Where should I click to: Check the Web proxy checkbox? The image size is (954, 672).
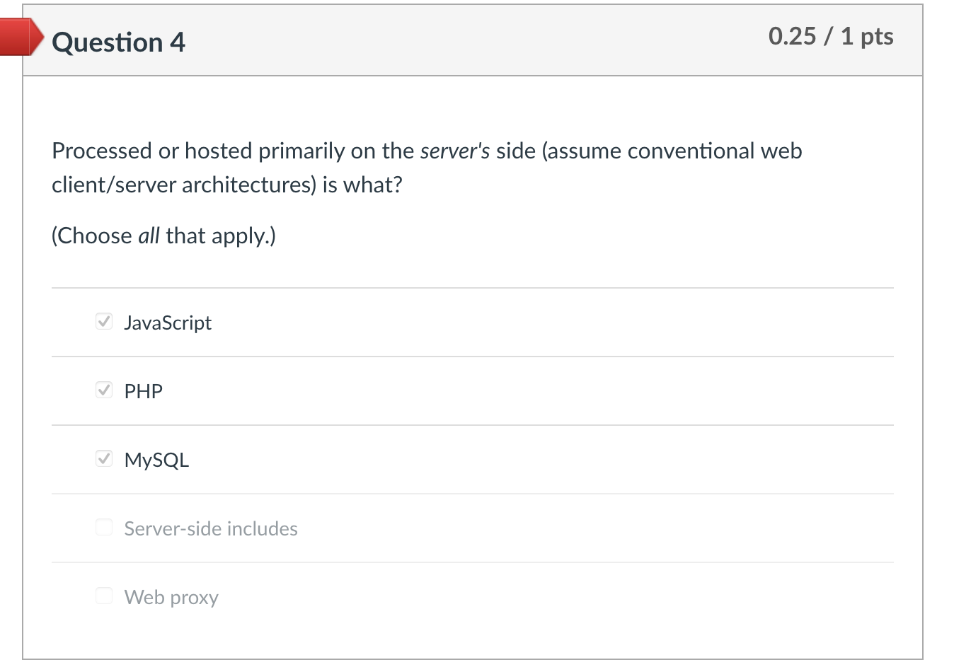coord(103,596)
